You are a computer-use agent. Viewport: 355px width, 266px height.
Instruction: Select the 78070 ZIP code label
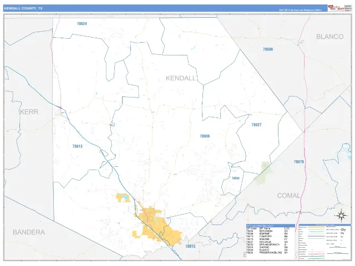pyautogui.click(x=299, y=162)
